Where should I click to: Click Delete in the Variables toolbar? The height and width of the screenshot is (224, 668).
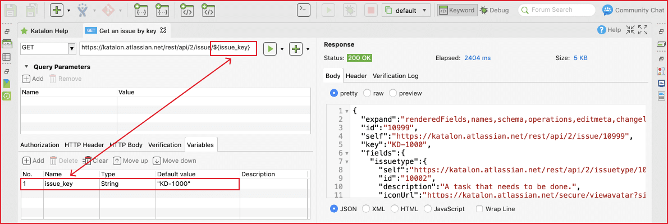(x=64, y=161)
